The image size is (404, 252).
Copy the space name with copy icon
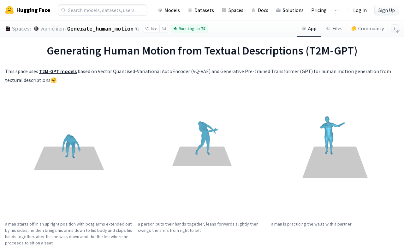coord(137,29)
